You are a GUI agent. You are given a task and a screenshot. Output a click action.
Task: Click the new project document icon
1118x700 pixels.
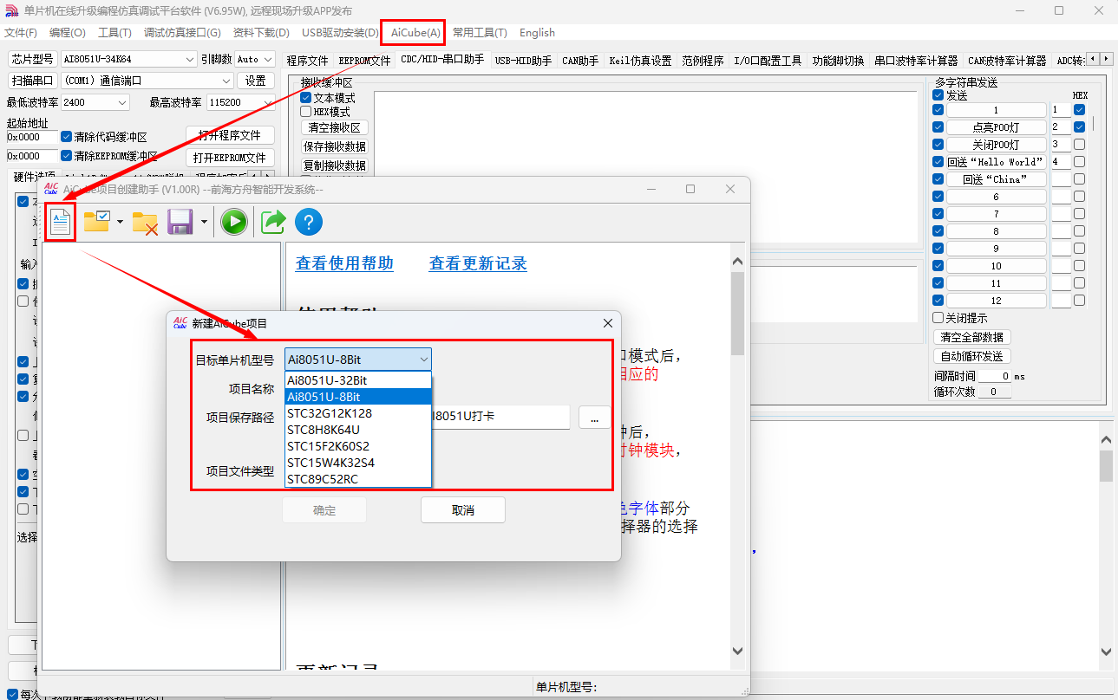point(60,223)
